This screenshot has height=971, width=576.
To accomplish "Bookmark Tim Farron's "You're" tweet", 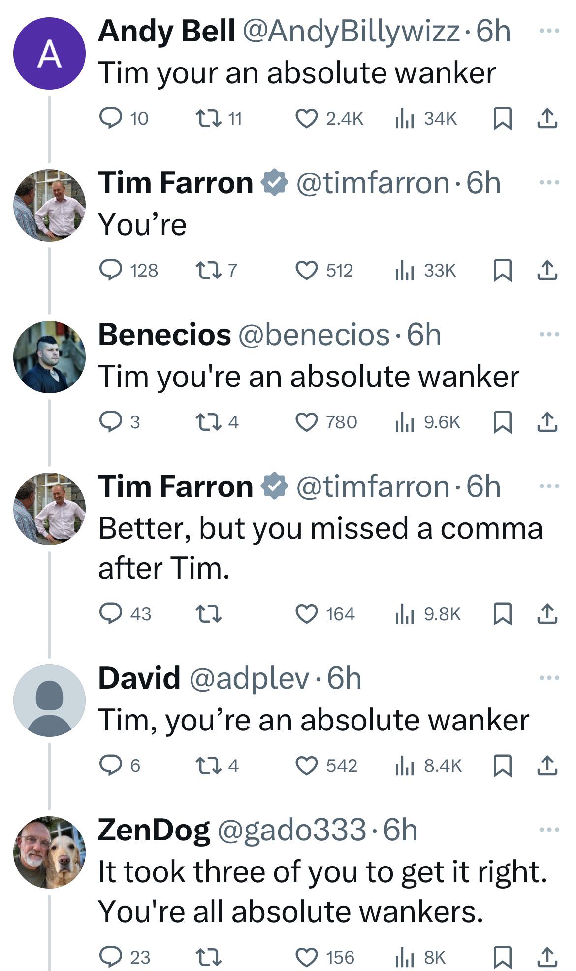I will [502, 270].
